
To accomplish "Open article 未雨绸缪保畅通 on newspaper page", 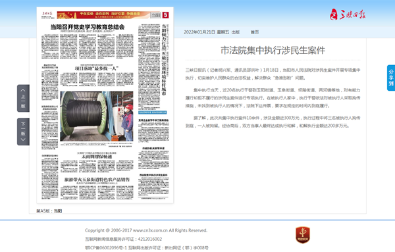I will [x=97, y=157].
